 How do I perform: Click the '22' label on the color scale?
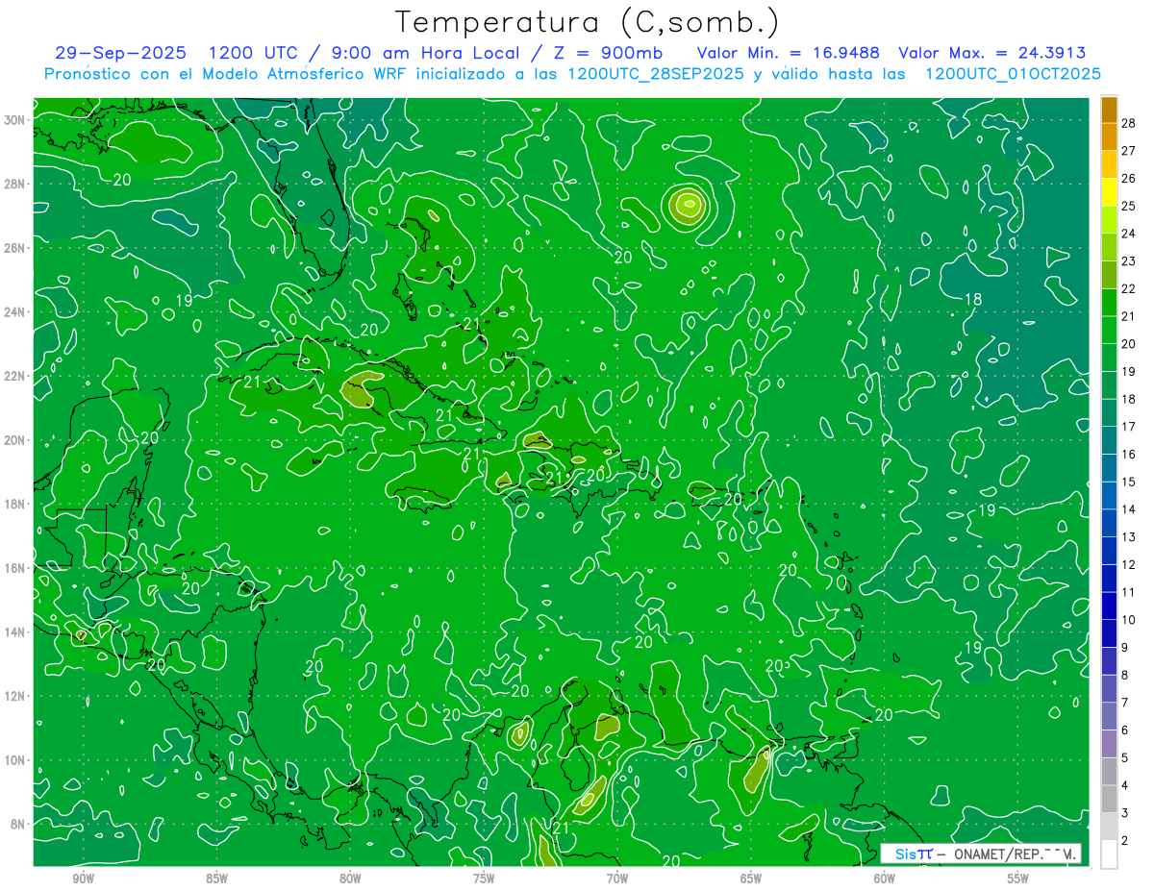point(1129,288)
